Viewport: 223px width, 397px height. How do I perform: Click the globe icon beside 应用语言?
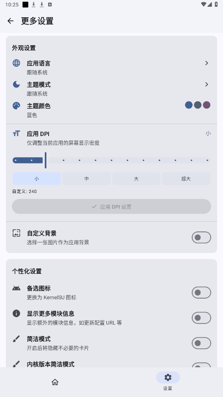[x=16, y=63]
